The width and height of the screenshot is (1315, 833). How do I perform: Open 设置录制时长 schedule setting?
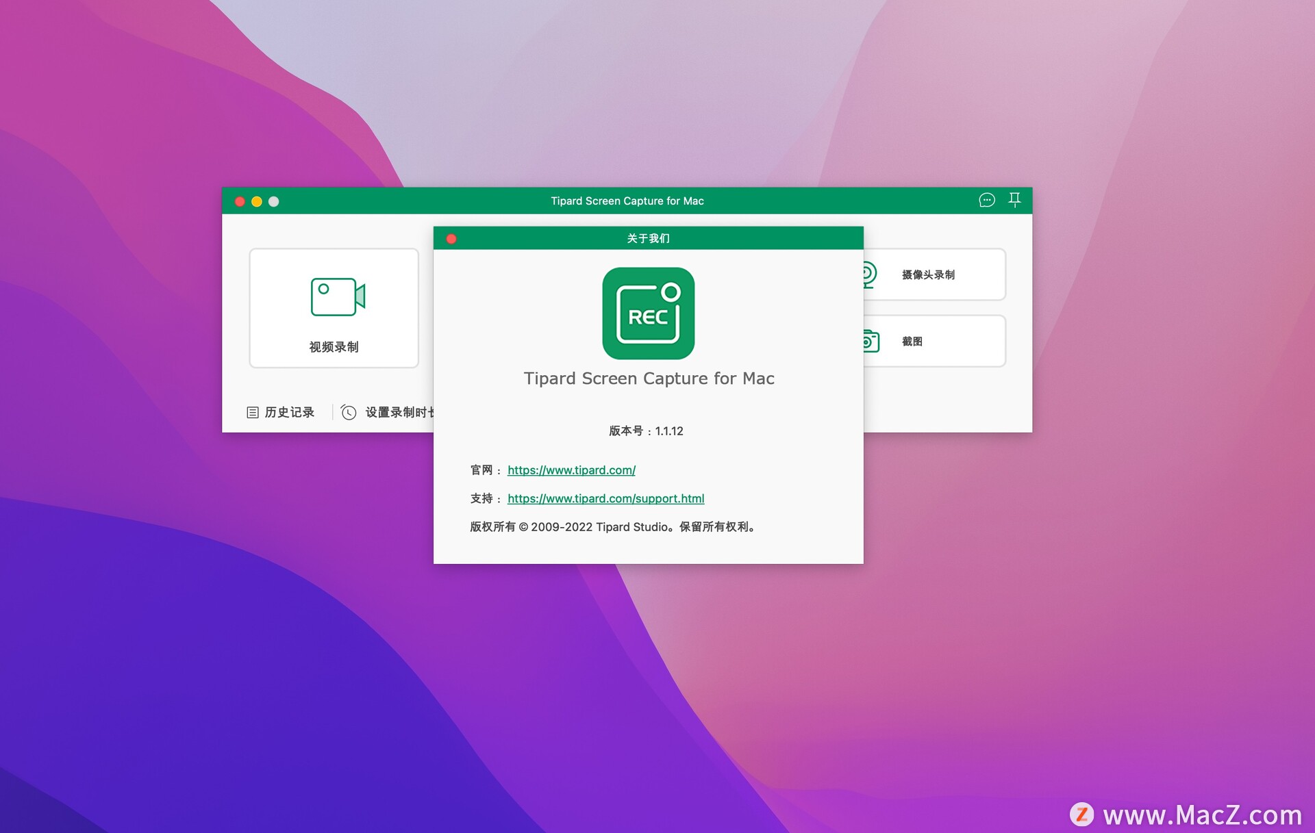(399, 412)
